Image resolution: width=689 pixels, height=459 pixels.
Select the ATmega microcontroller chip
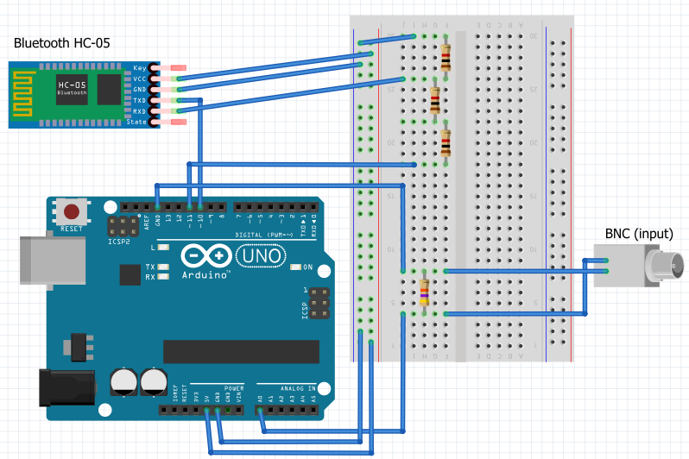click(x=241, y=351)
